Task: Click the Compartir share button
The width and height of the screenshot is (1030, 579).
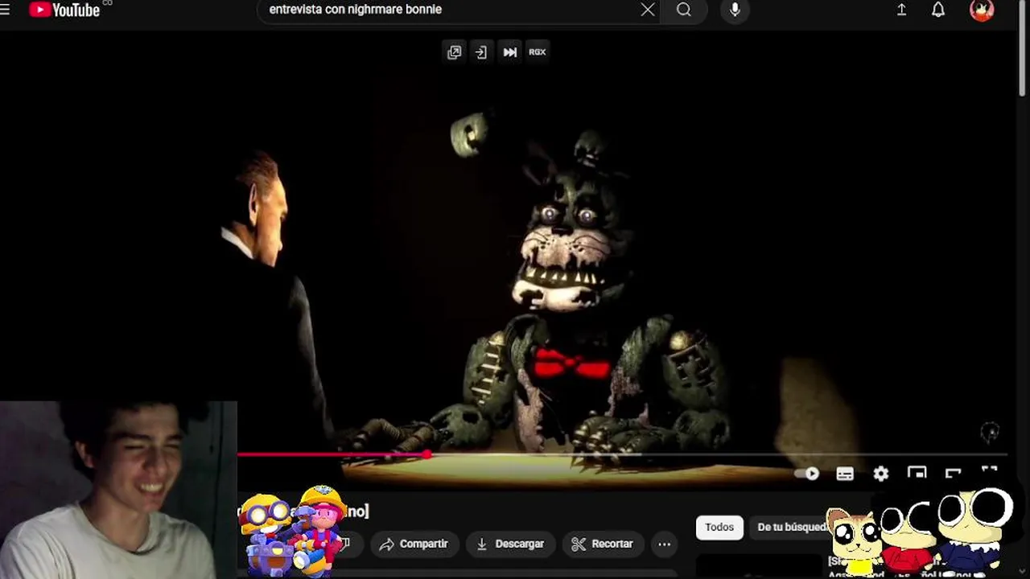Action: click(414, 544)
